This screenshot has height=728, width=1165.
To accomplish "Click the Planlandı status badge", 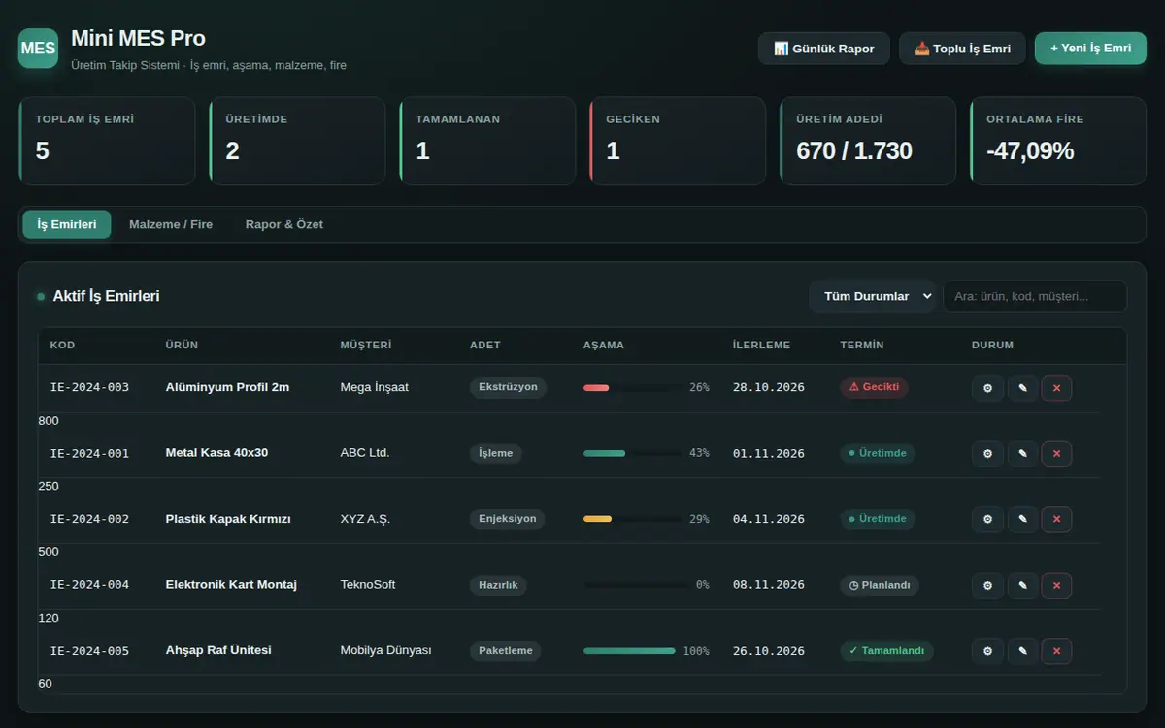I will 880,585.
